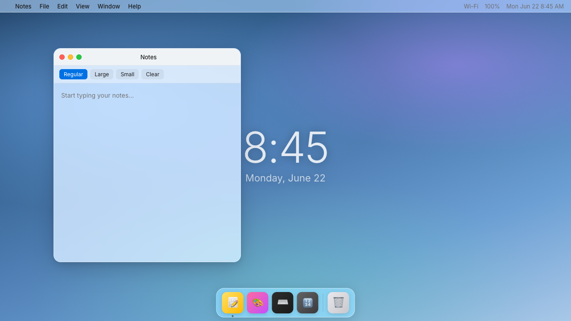The width and height of the screenshot is (571, 321).
Task: Select Regular text size
Action: [73, 74]
